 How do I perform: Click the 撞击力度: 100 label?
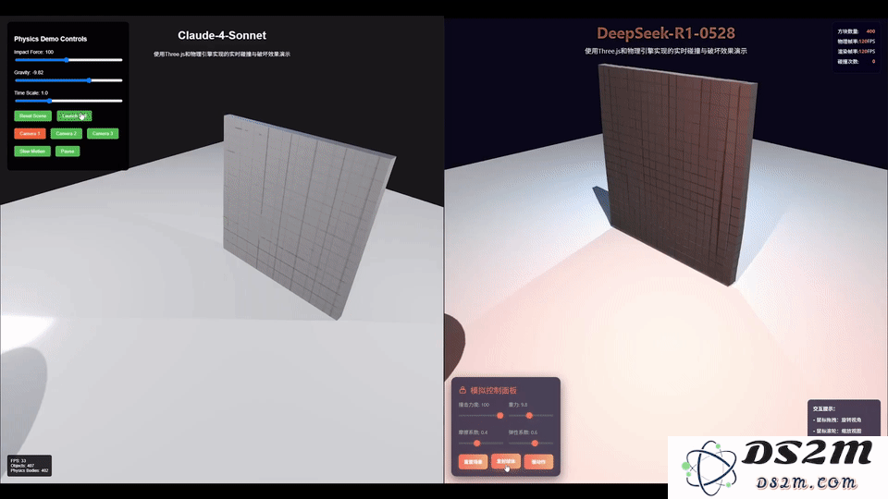tap(474, 405)
